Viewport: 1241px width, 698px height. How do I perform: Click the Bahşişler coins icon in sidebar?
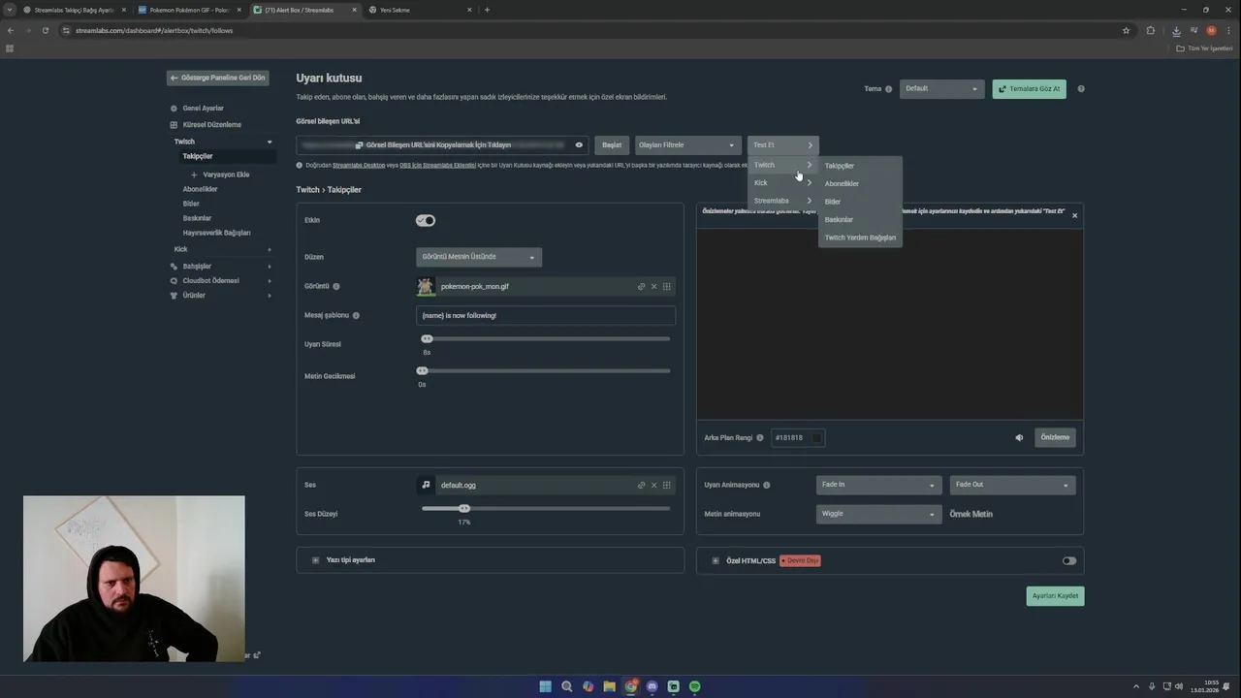pos(174,267)
